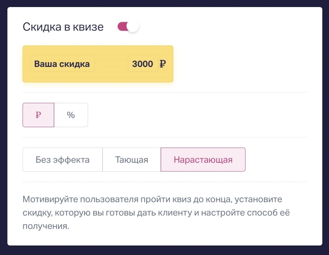The height and width of the screenshot is (255, 329).
Task: Select the "Тающая" discount effect
Action: 131,160
